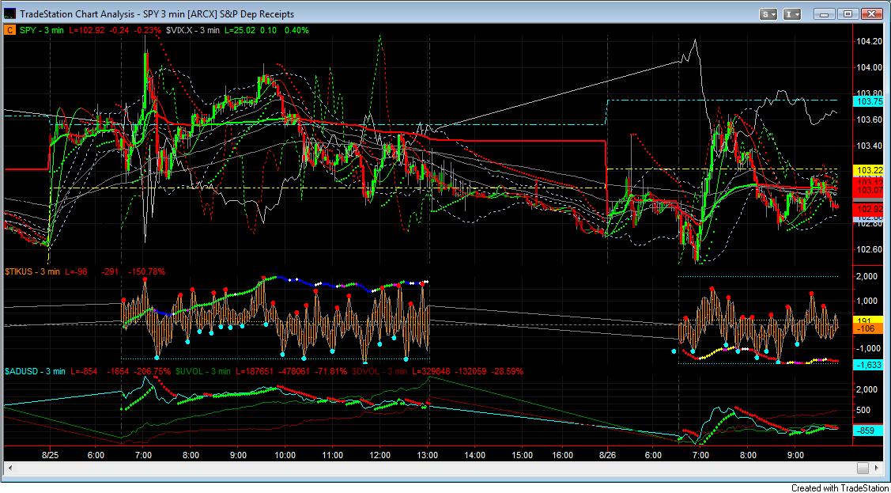Maximize the Chart Analysis window
The height and width of the screenshot is (493, 891).
pos(848,14)
